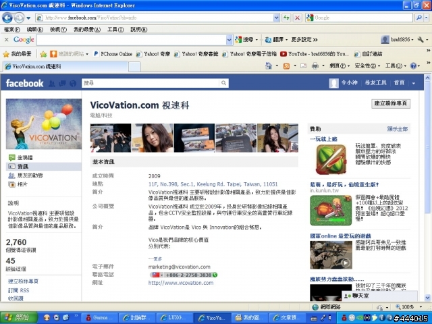Open the YouTube favorites bar link

point(315,54)
